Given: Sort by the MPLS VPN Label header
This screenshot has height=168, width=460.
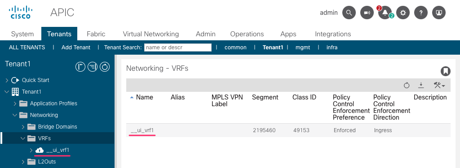Looking at the screenshot, I should (227, 100).
